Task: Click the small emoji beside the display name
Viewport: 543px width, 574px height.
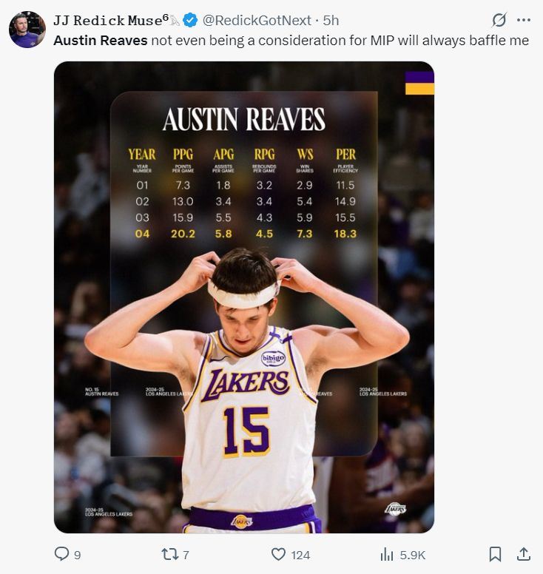Action: point(175,20)
